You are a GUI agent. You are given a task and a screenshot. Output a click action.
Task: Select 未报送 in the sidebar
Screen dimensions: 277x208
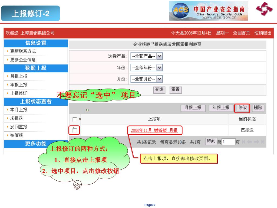point(17,118)
